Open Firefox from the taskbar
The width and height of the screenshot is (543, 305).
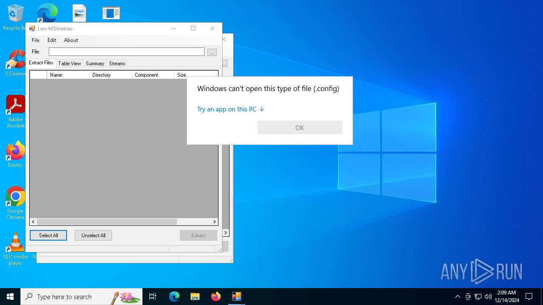(x=216, y=297)
